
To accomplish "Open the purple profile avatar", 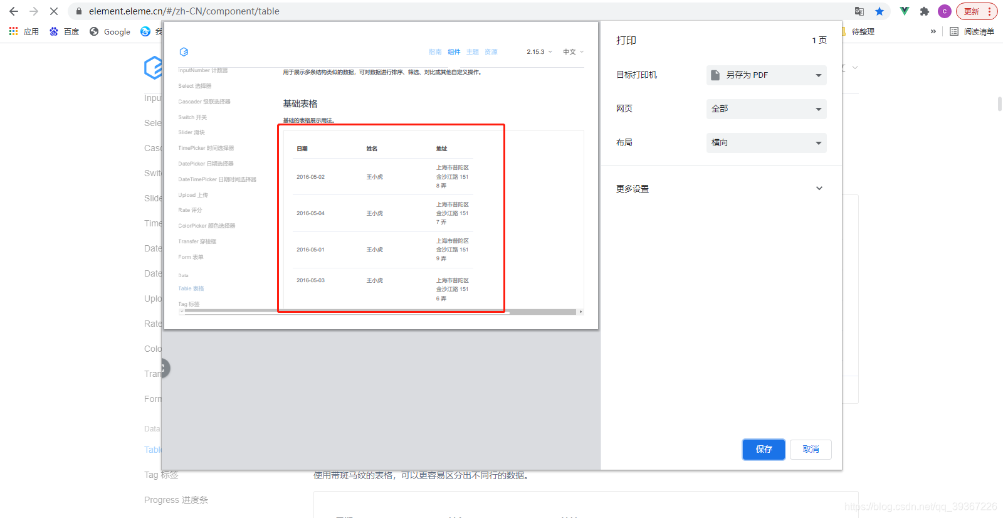I will click(945, 11).
